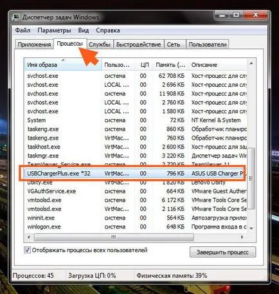Switch to the Приложения tab
The image size is (279, 294).
pyautogui.click(x=34, y=44)
